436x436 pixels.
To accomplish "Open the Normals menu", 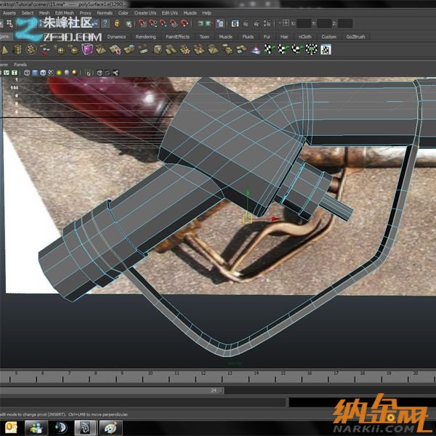I will [x=105, y=13].
